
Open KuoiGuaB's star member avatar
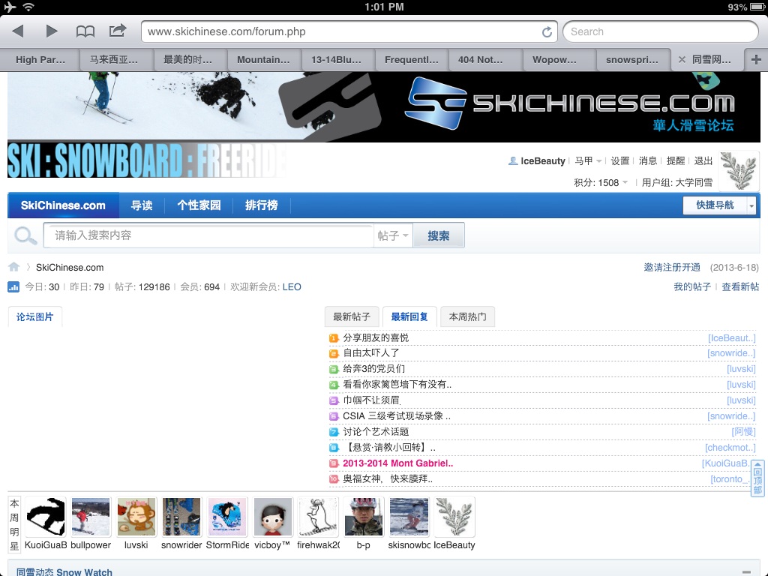(x=45, y=517)
